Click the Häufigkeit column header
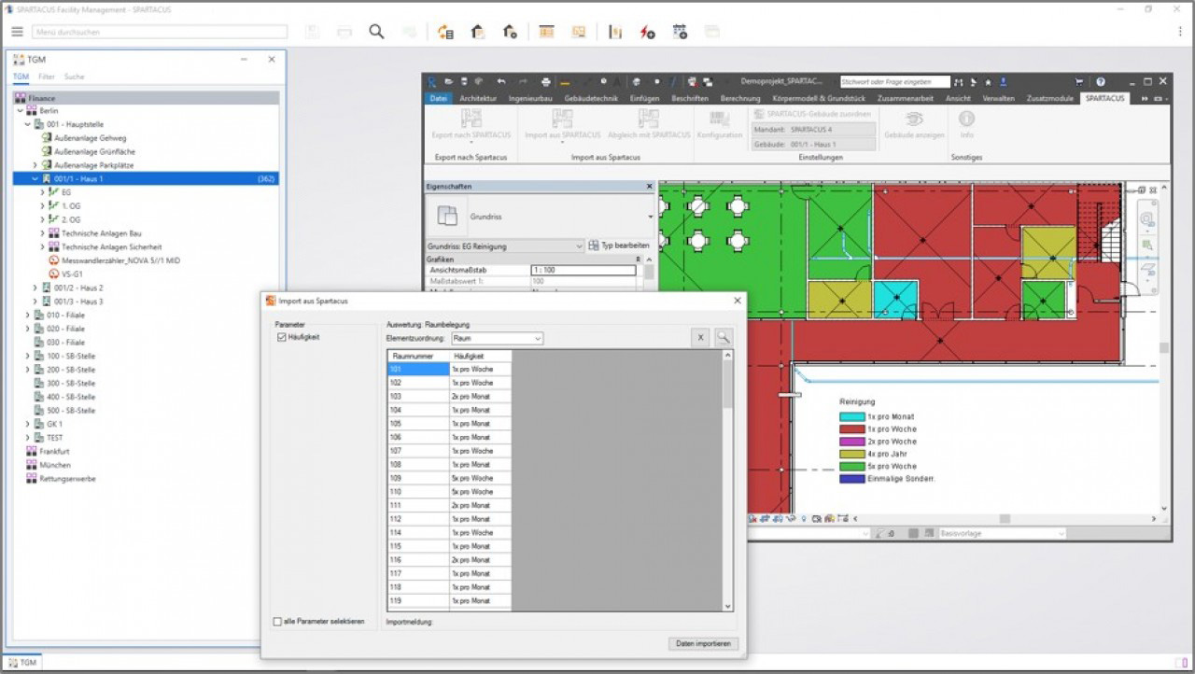The width and height of the screenshot is (1195, 674). point(480,356)
